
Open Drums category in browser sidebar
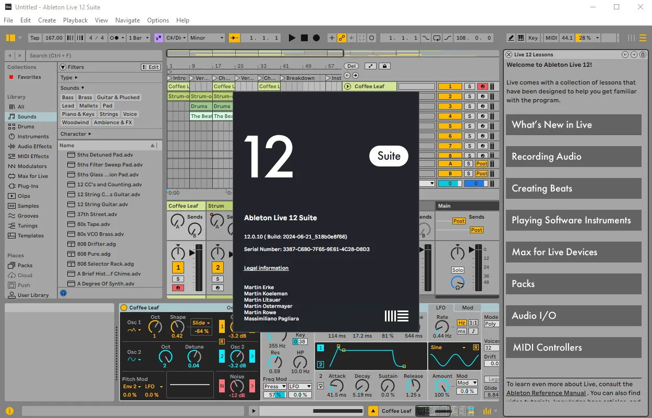coord(26,126)
